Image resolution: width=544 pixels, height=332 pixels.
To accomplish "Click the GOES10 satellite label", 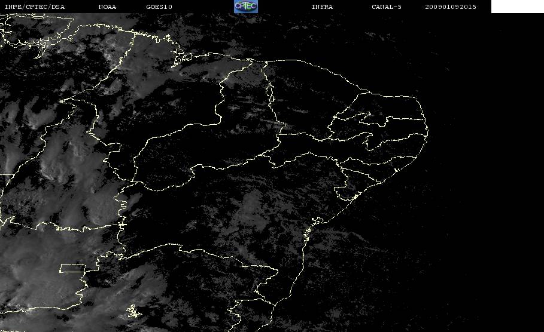I will 159,7.
